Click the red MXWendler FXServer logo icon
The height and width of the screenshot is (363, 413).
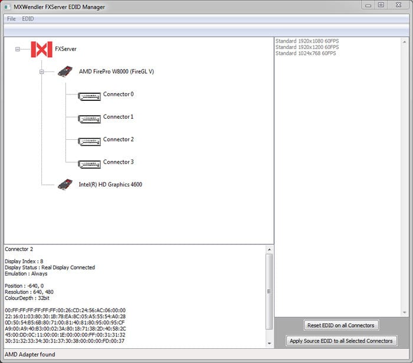[41, 50]
